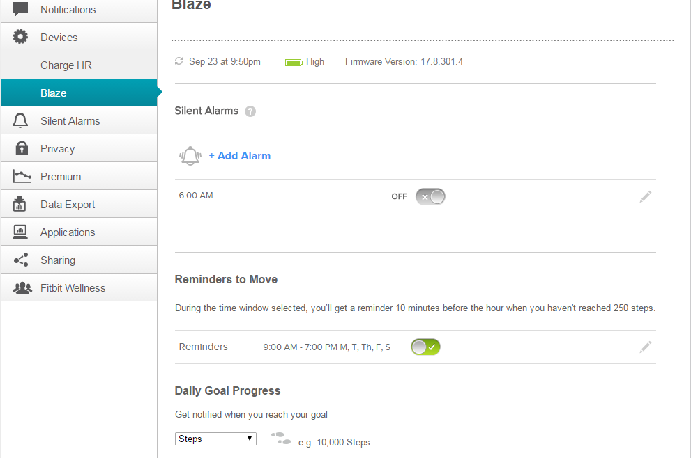
Task: Click the sync refresh icon next to Sep 23
Action: pos(179,61)
